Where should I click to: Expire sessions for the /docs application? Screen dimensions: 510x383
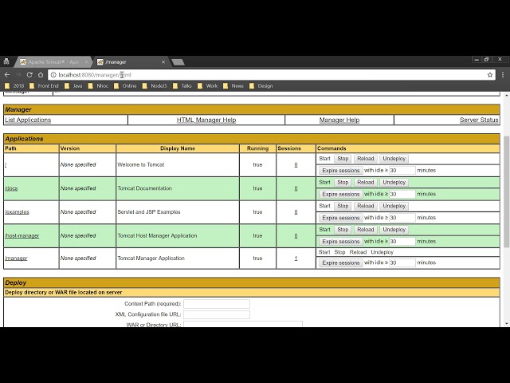(x=341, y=194)
